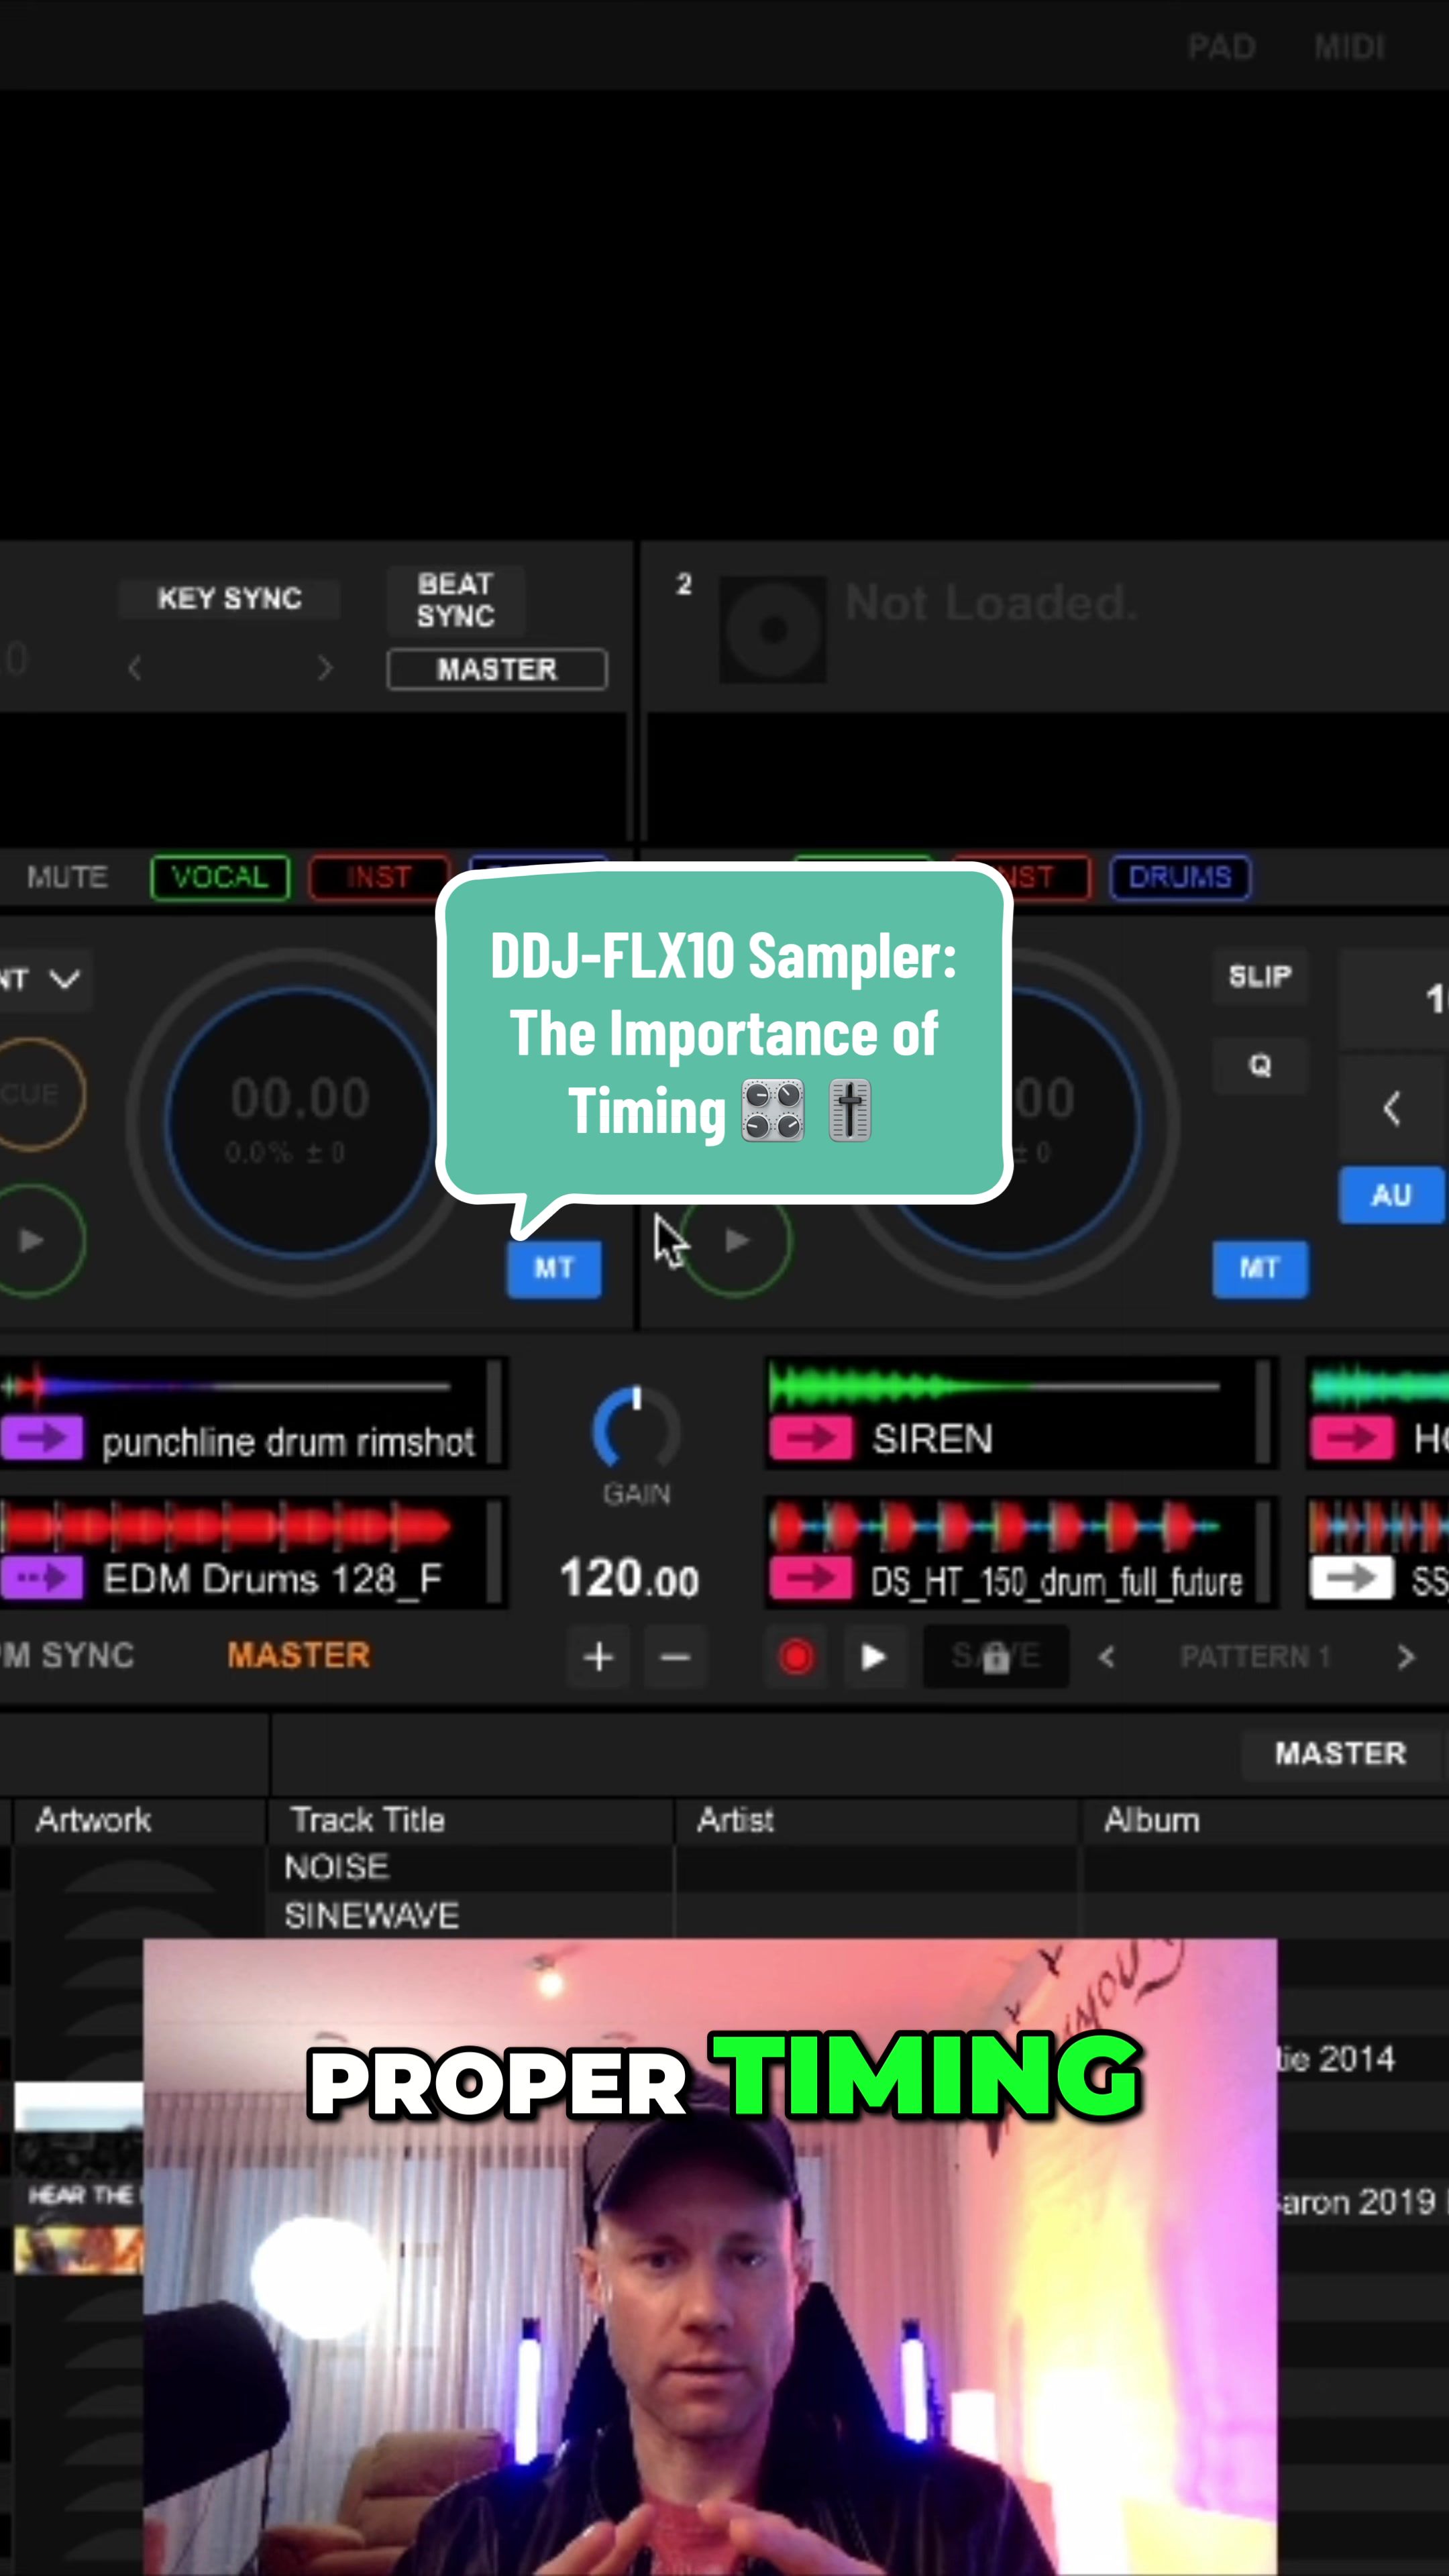Toggle the Q quantize button
The height and width of the screenshot is (2576, 1449).
pyautogui.click(x=1260, y=1065)
